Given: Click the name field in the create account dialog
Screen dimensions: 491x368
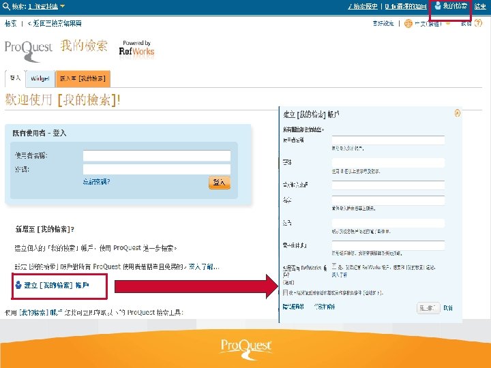Looking at the screenshot, I should pos(388,200).
